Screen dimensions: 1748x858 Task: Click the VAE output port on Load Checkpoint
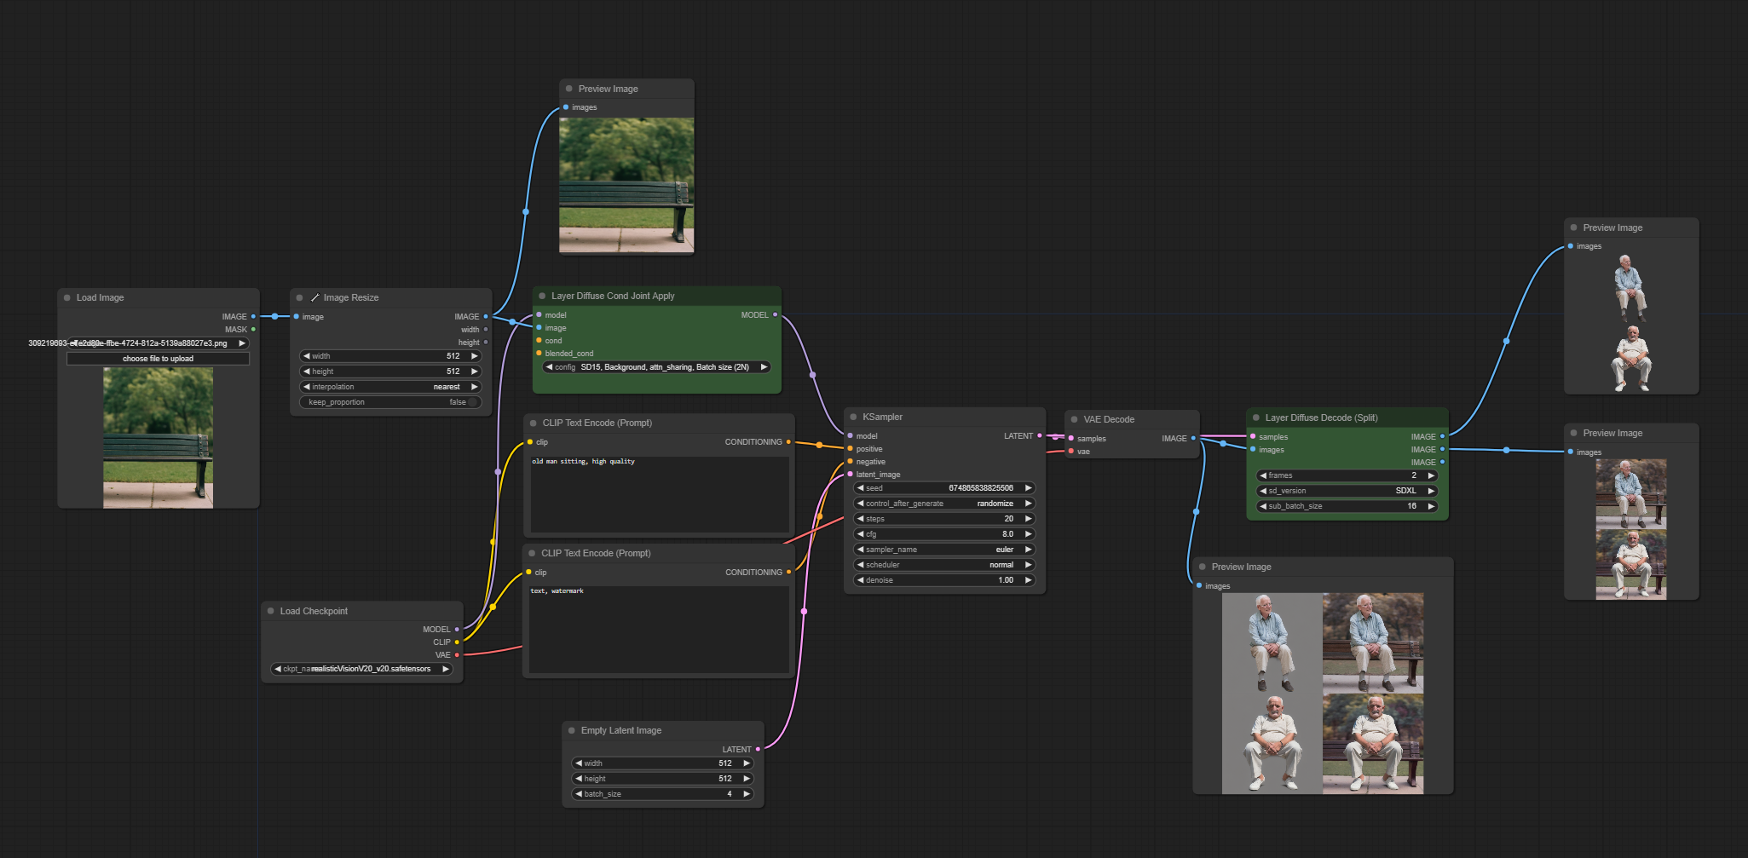click(457, 655)
